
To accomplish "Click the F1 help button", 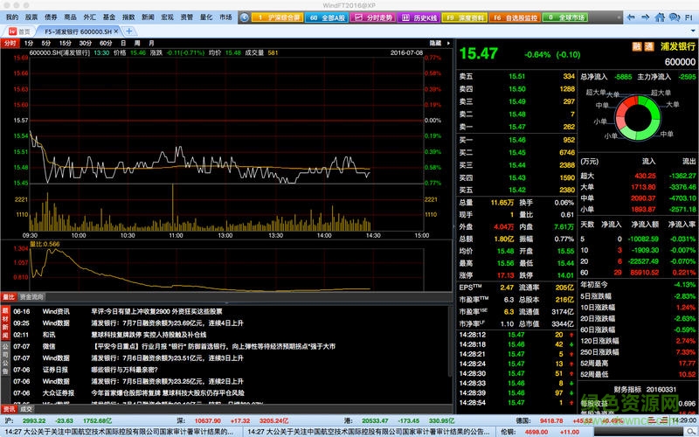I will pyautogui.click(x=689, y=17).
